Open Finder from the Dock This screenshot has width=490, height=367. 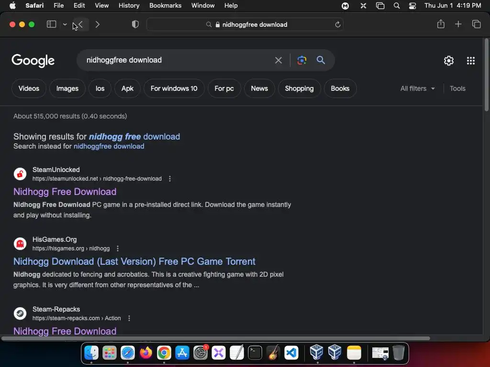(91, 353)
